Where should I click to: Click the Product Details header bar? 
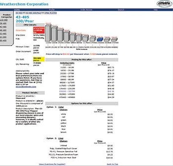coord(30,93)
